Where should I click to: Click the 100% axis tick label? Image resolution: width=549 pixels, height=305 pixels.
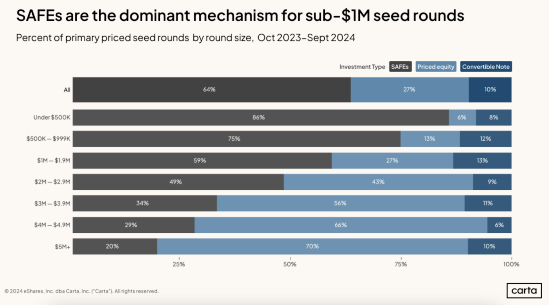511,264
